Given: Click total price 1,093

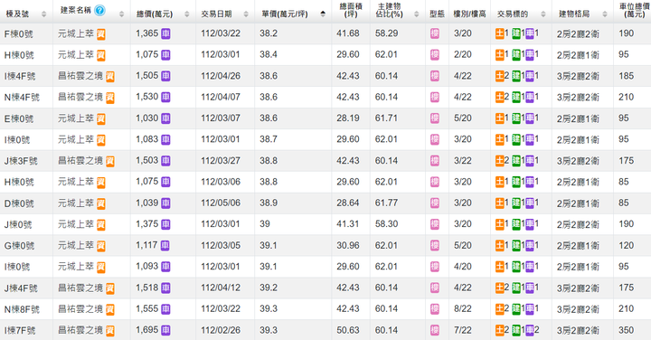Looking at the screenshot, I should coord(147,267).
